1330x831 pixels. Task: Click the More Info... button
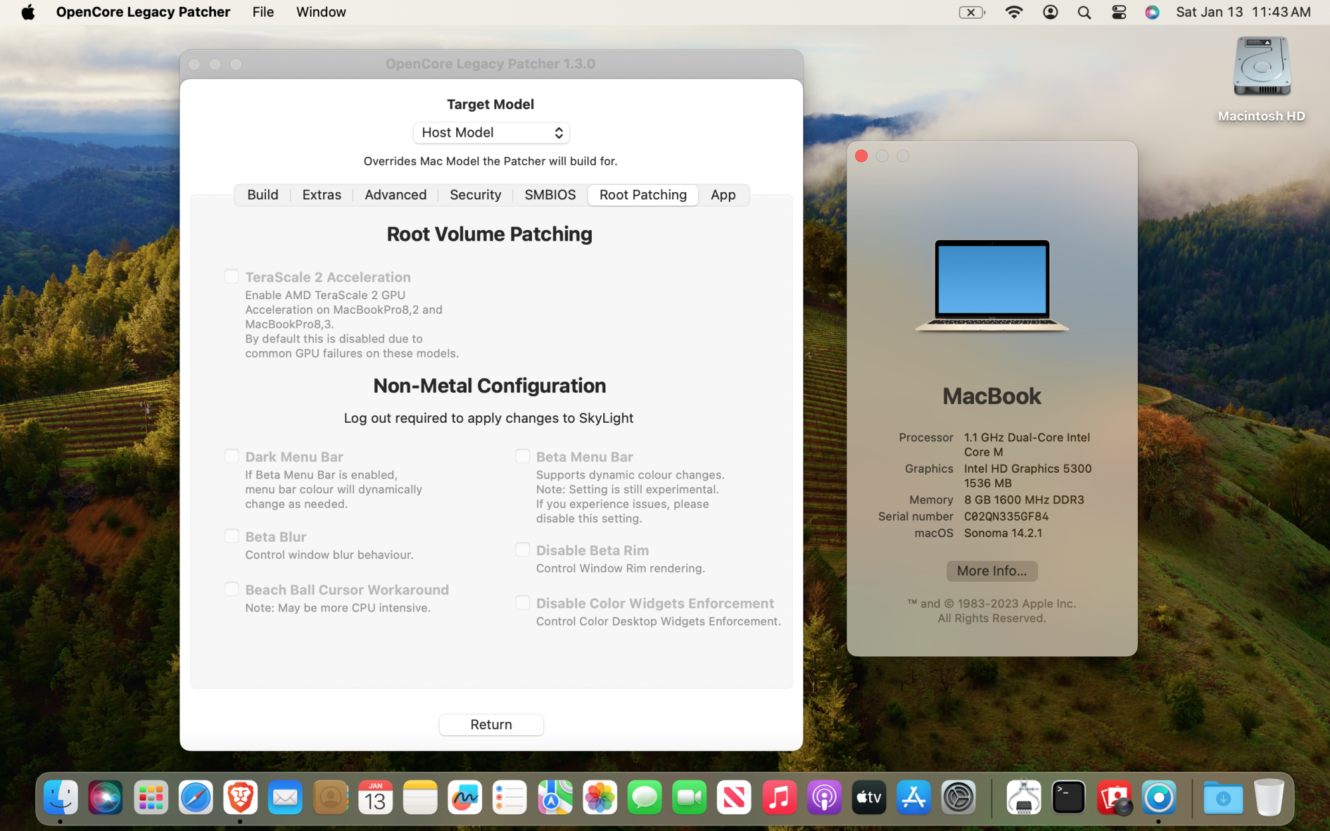(991, 570)
